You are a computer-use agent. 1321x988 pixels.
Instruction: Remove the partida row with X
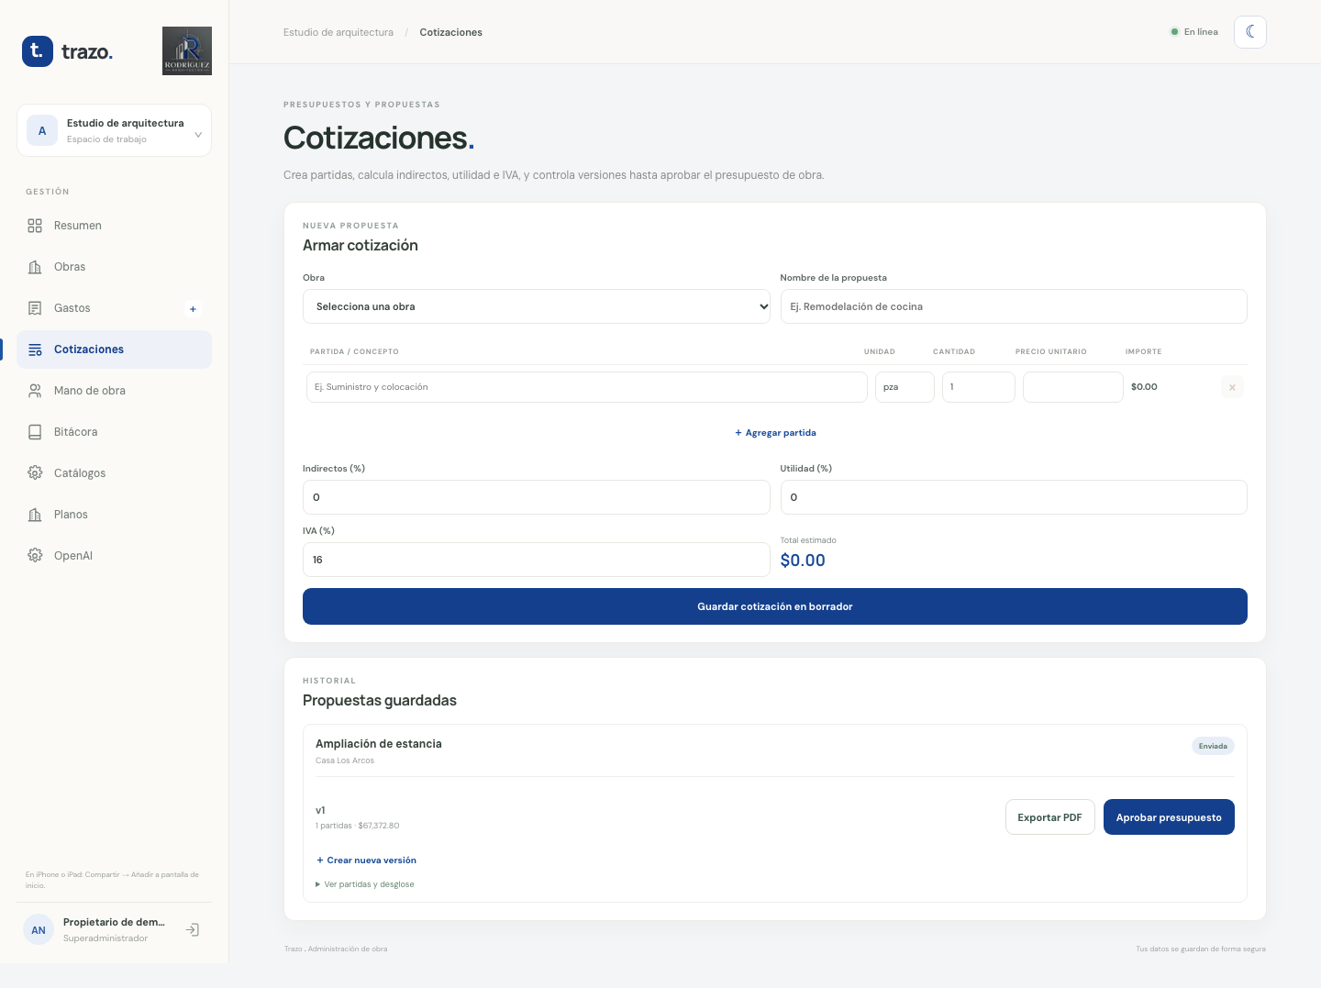click(x=1232, y=387)
